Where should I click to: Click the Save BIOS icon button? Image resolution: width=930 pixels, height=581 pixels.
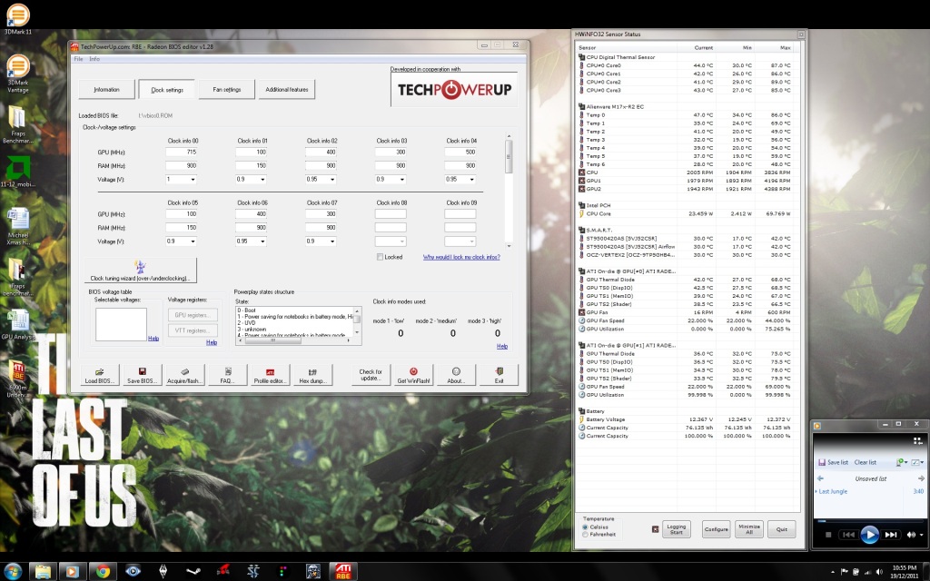click(143, 375)
